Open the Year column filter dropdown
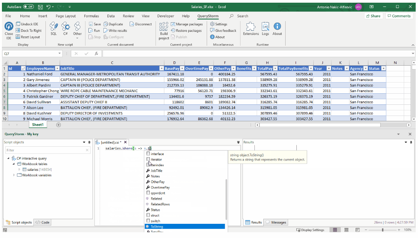 (329, 69)
